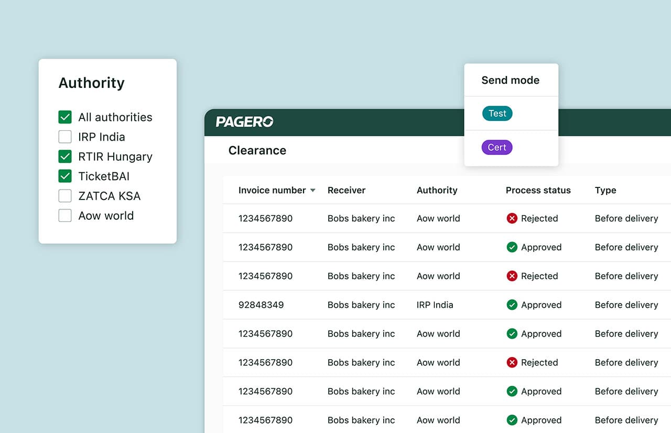Image resolution: width=671 pixels, height=433 pixels.
Task: Check the IRP India checkbox
Action: (x=65, y=137)
